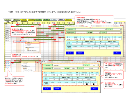The height and width of the screenshot is (103, 129).
Task: Open 帳票設定 from the sheet toolbar
Action: click(x=17, y=20)
